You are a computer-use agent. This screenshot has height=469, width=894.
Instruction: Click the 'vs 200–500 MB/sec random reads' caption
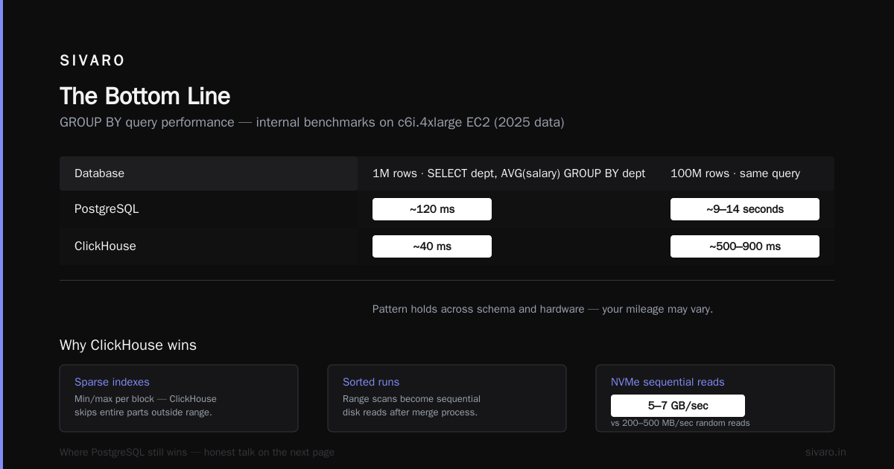tap(680, 423)
